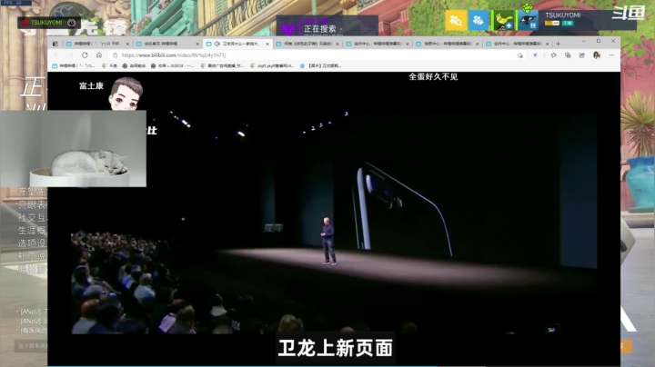Add this page to favorites star
This screenshot has width=655, height=367.
pyautogui.click(x=520, y=55)
